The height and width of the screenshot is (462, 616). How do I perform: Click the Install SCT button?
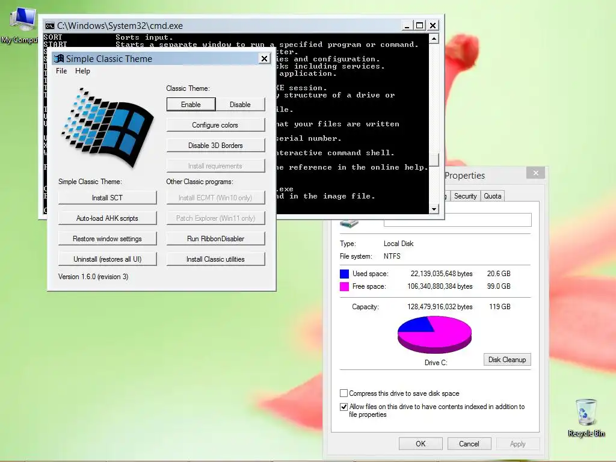(107, 197)
